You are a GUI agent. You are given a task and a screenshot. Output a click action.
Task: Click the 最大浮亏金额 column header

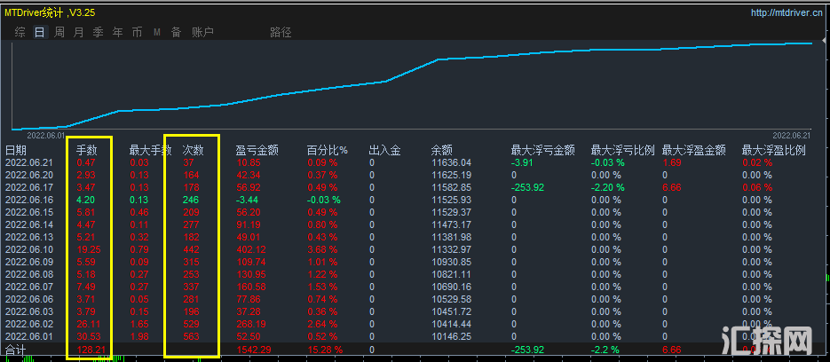click(543, 150)
